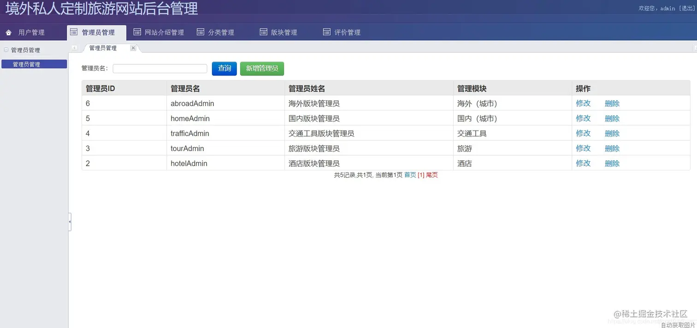Viewport: 697px width, 328px height.
Task: Select 管理员管理 in the sidebar menu
Action: (34, 64)
